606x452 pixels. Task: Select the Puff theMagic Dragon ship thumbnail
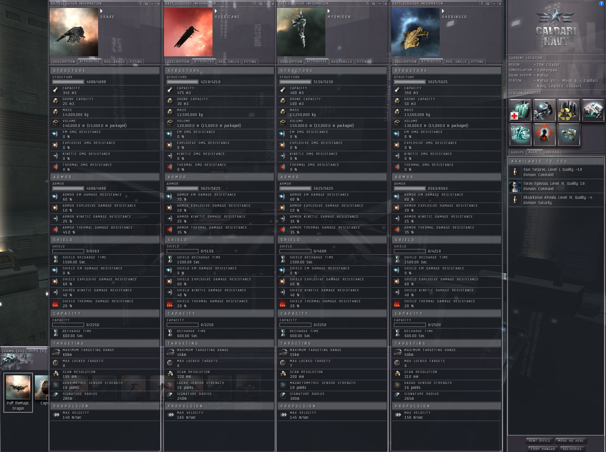point(18,392)
